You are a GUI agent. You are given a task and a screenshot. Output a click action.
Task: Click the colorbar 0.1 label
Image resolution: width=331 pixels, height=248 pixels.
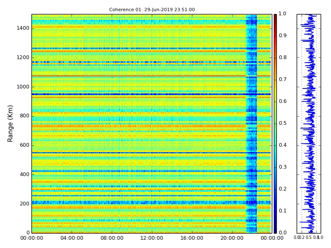pyautogui.click(x=283, y=211)
